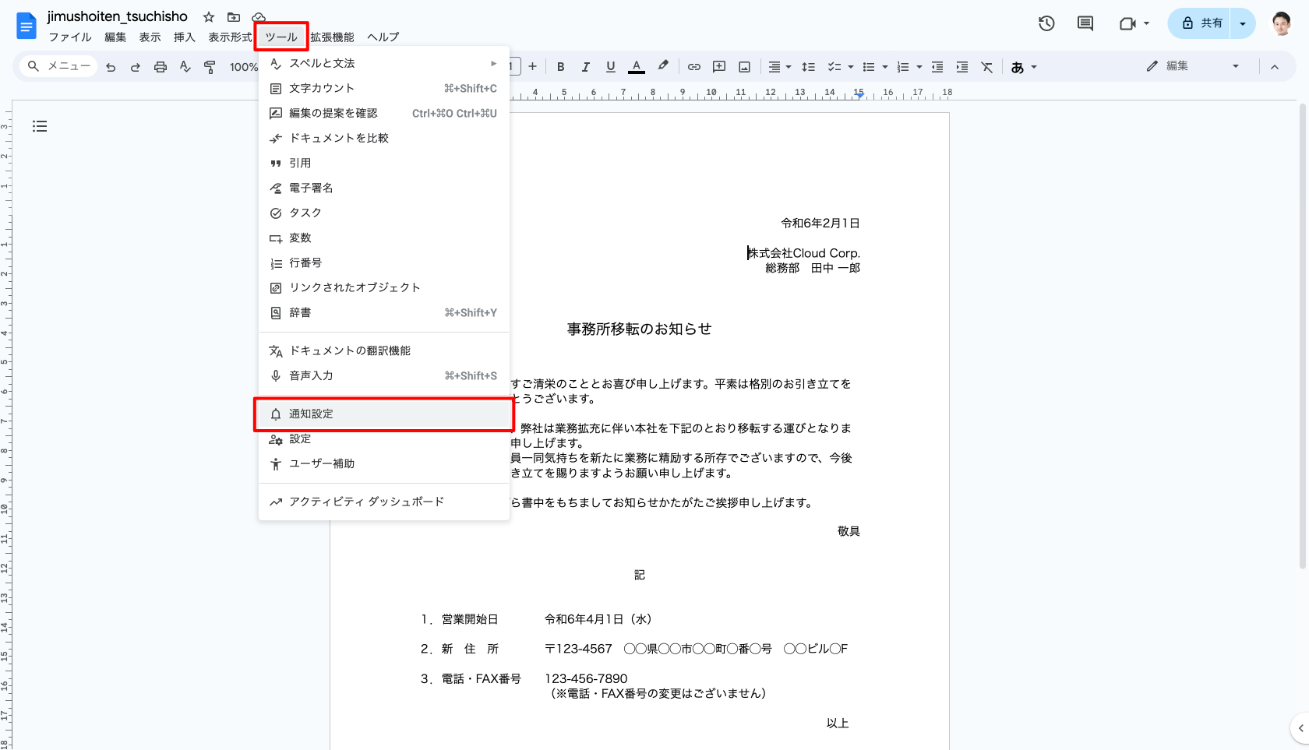Click the add comment icon

point(719,67)
